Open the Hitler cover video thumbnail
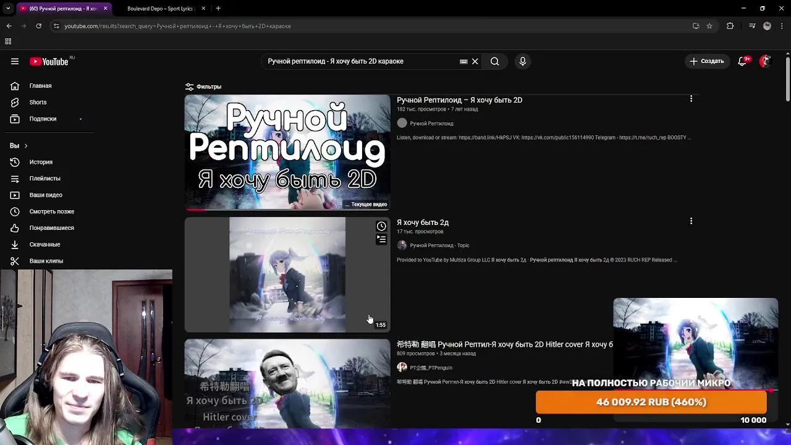The height and width of the screenshot is (445, 791). (x=287, y=383)
